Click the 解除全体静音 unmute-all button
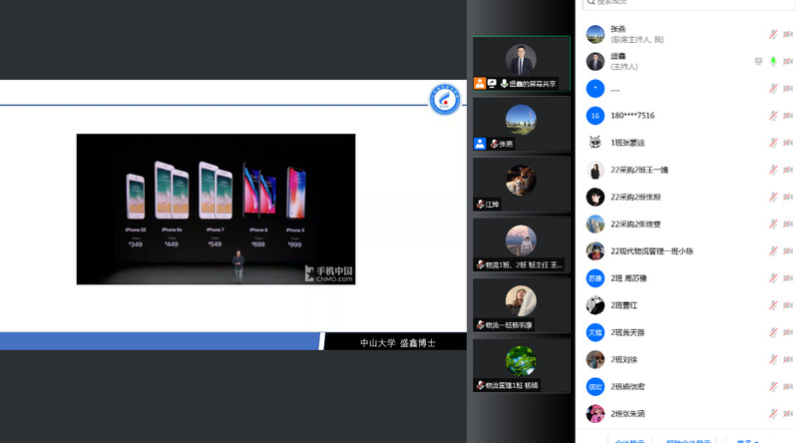796x443 pixels. pos(688,440)
